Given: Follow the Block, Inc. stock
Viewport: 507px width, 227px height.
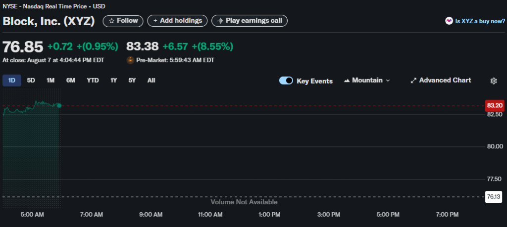Looking at the screenshot, I should click(123, 21).
